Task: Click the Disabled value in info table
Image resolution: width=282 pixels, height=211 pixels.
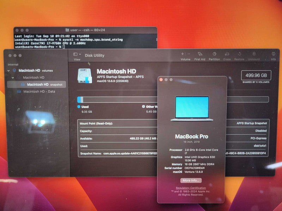Action: pyautogui.click(x=261, y=131)
